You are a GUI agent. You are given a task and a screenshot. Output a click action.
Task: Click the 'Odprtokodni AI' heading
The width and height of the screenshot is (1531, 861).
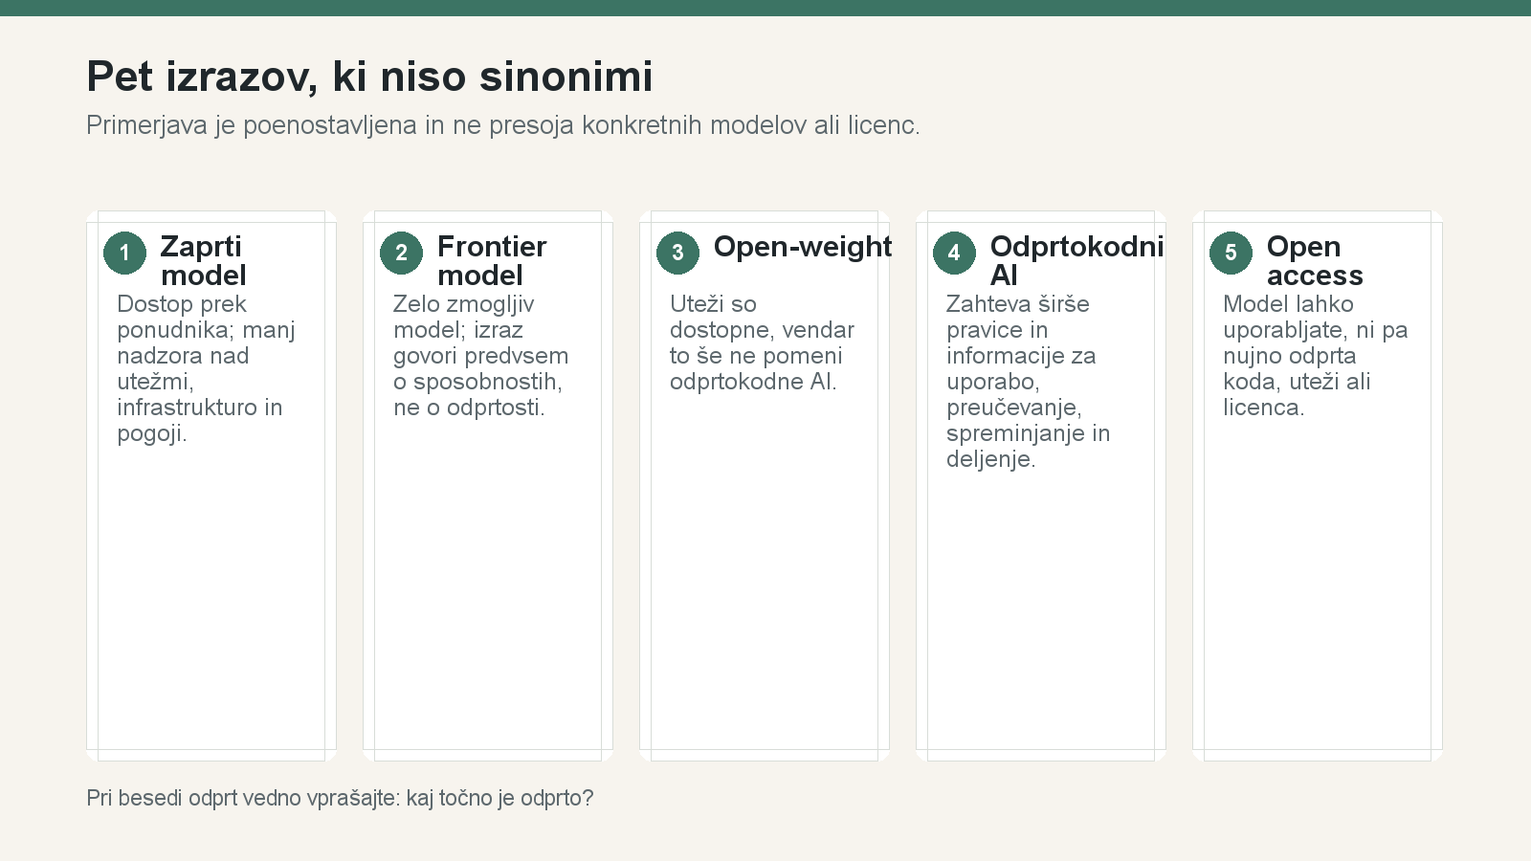[1076, 260]
